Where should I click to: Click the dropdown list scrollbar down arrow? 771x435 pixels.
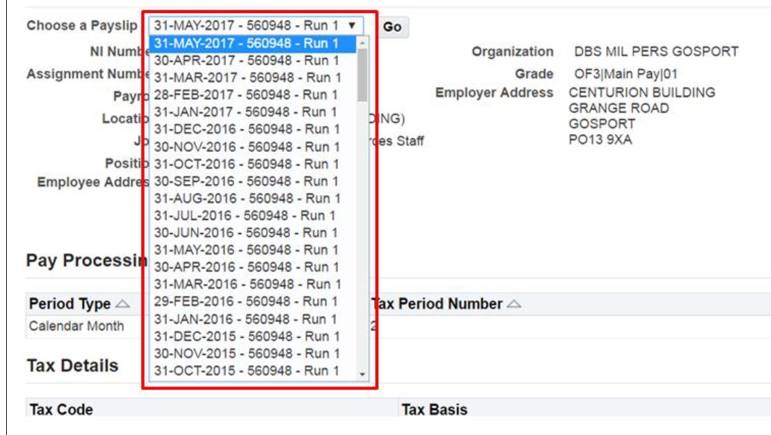point(363,373)
